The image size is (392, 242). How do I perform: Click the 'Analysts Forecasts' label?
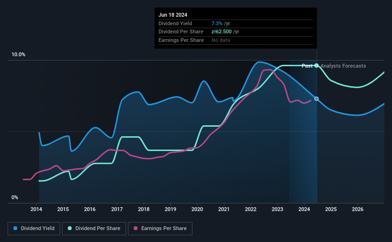pyautogui.click(x=343, y=66)
